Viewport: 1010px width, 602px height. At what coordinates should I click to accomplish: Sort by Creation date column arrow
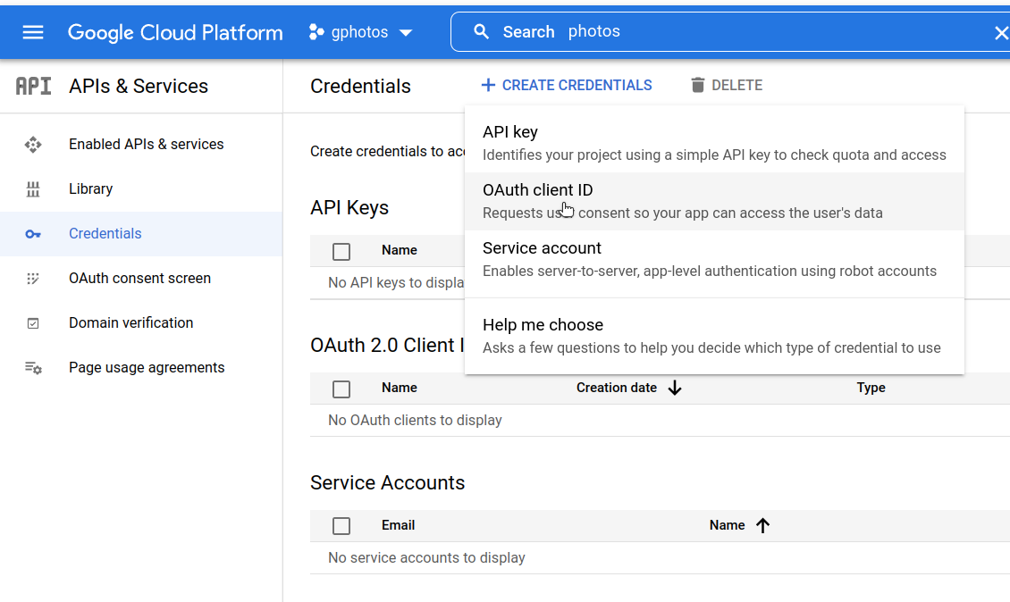click(x=675, y=389)
